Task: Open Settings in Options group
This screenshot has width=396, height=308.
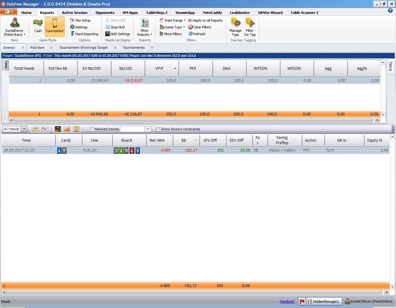Action: click(x=79, y=27)
